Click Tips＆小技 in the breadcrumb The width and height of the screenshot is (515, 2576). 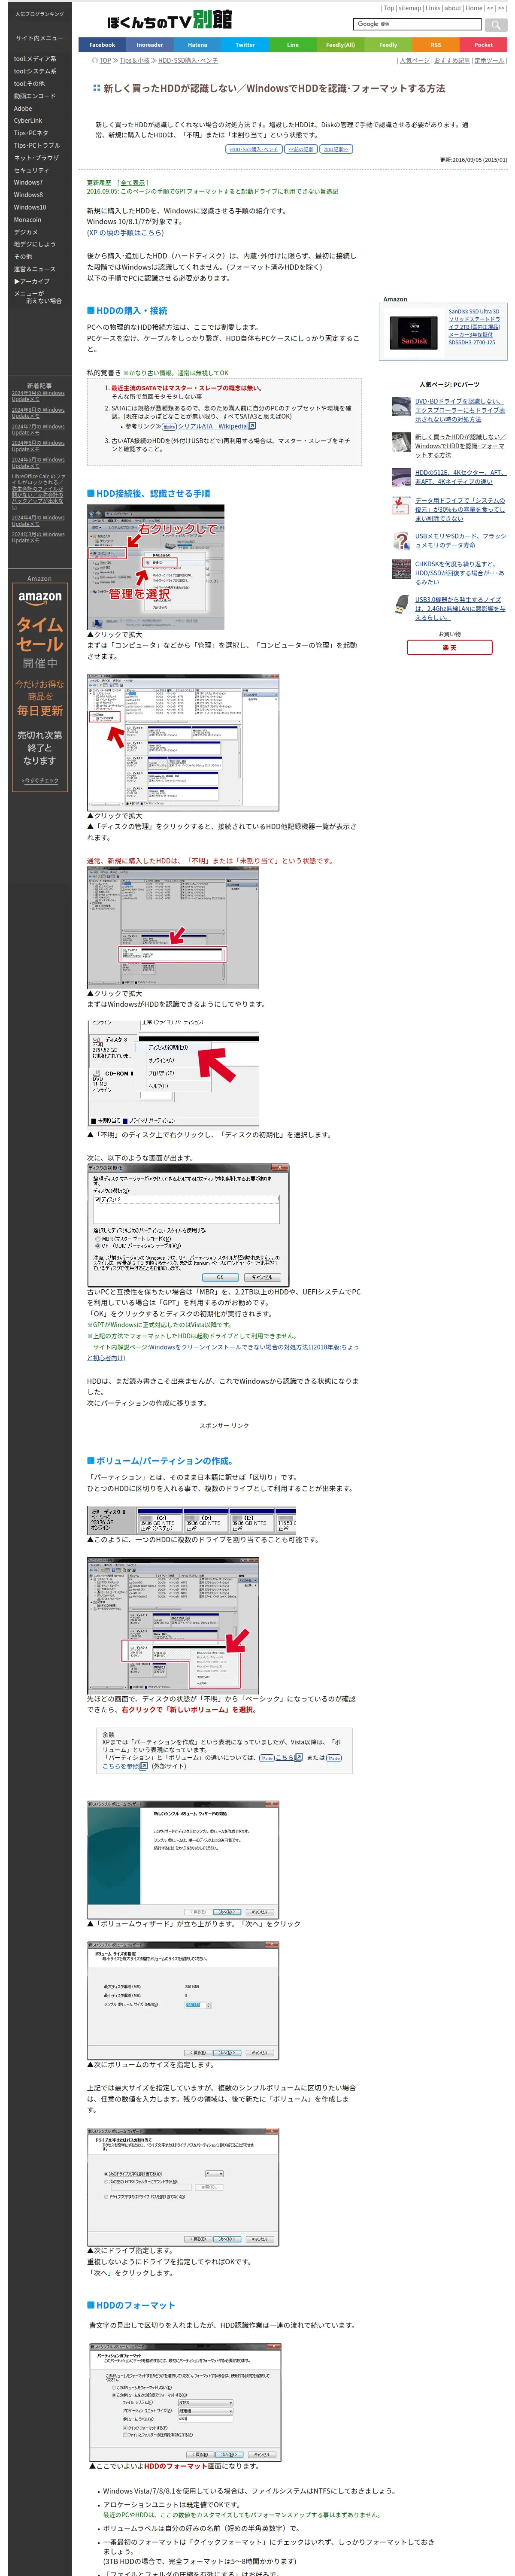(134, 61)
